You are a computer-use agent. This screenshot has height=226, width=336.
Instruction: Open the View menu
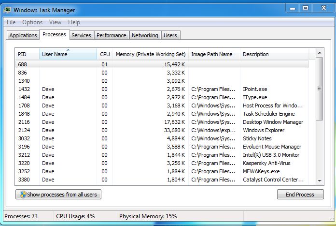click(x=55, y=22)
